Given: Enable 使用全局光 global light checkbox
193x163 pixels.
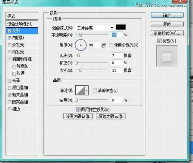Looking at the screenshot, I should tap(111, 45).
